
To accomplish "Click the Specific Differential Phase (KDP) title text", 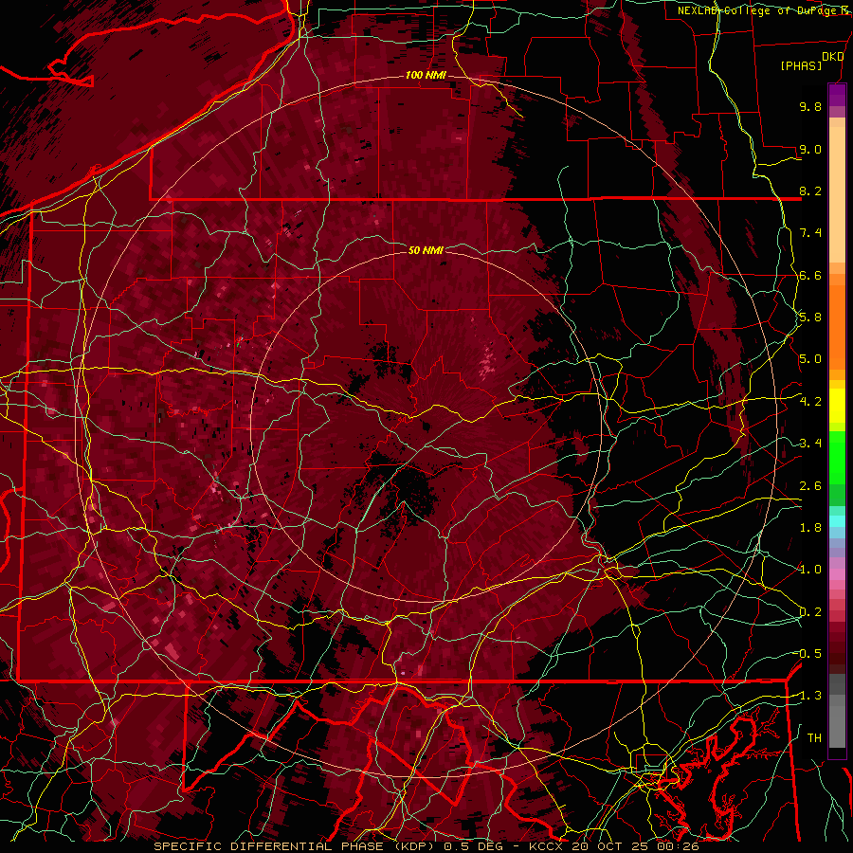I will tap(297, 846).
